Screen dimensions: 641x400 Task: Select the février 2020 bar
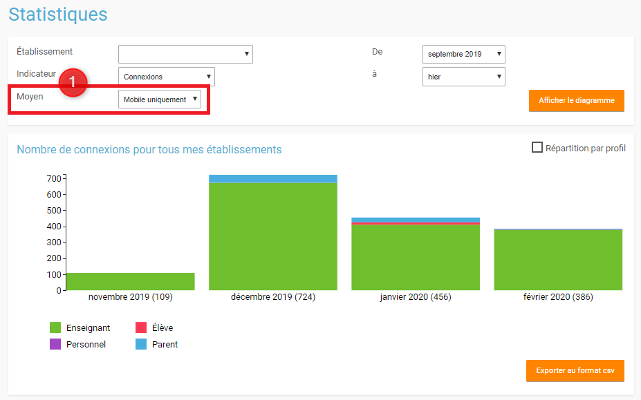(558, 260)
